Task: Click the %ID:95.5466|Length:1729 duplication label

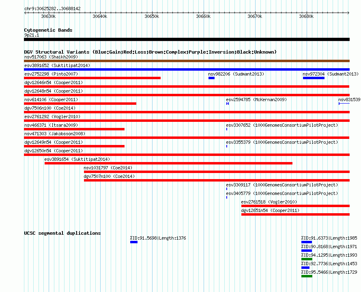Action: coord(329,272)
